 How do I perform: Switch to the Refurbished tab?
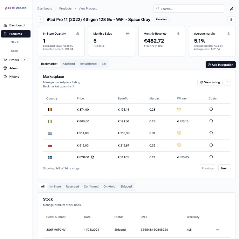pos(88,64)
